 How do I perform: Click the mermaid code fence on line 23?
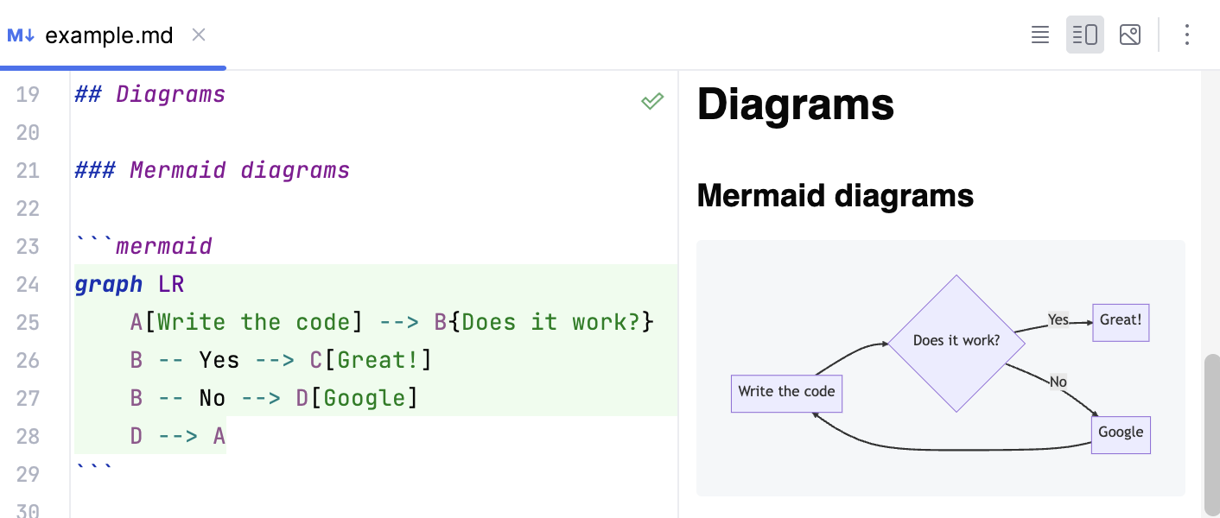point(143,246)
